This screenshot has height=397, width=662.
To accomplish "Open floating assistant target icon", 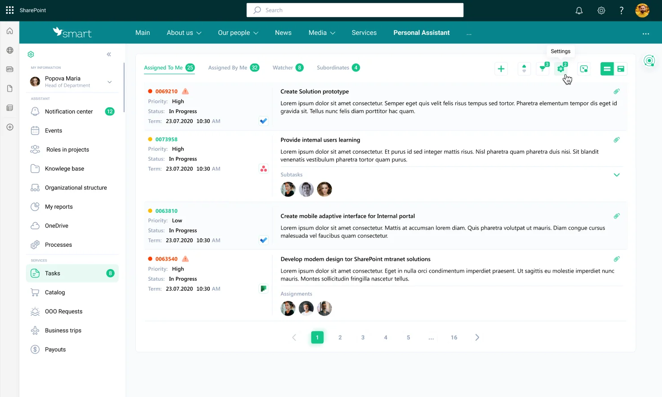I will point(649,60).
